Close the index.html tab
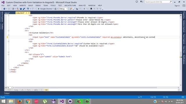This screenshot has width=186, height=104. pyautogui.click(x=29, y=13)
